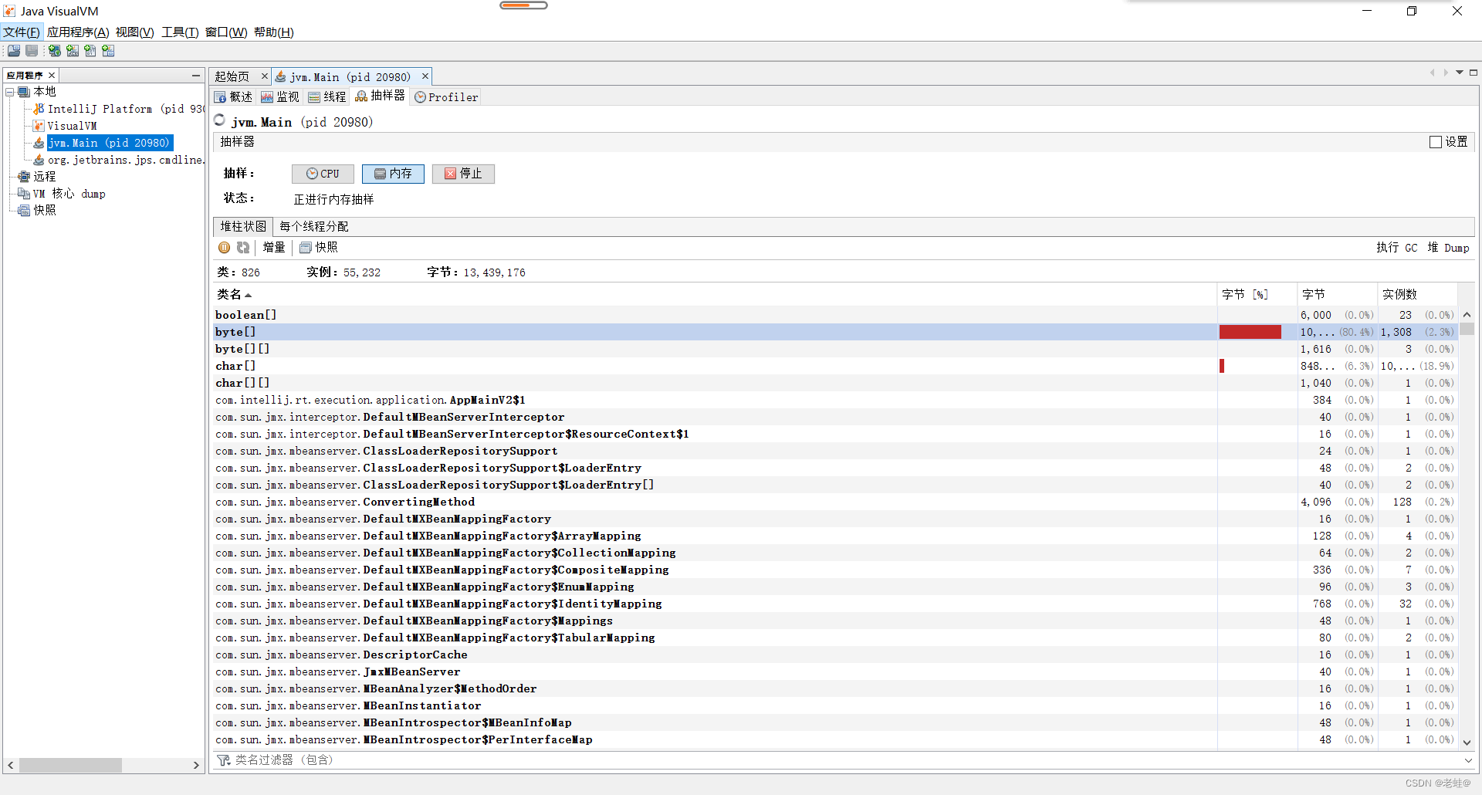Click the Load toolbar icon
Image resolution: width=1482 pixels, height=795 pixels.
[14, 51]
